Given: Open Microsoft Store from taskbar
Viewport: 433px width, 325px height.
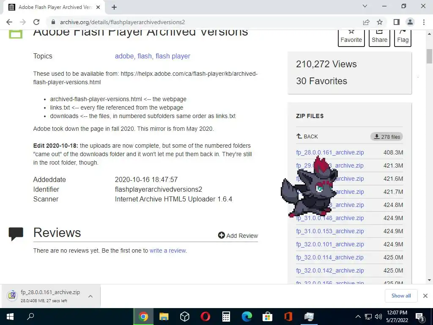Looking at the screenshot, I should pos(267,317).
